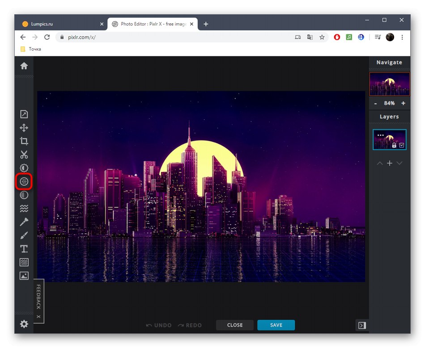Open the Add element hatched icon

[x=24, y=262]
